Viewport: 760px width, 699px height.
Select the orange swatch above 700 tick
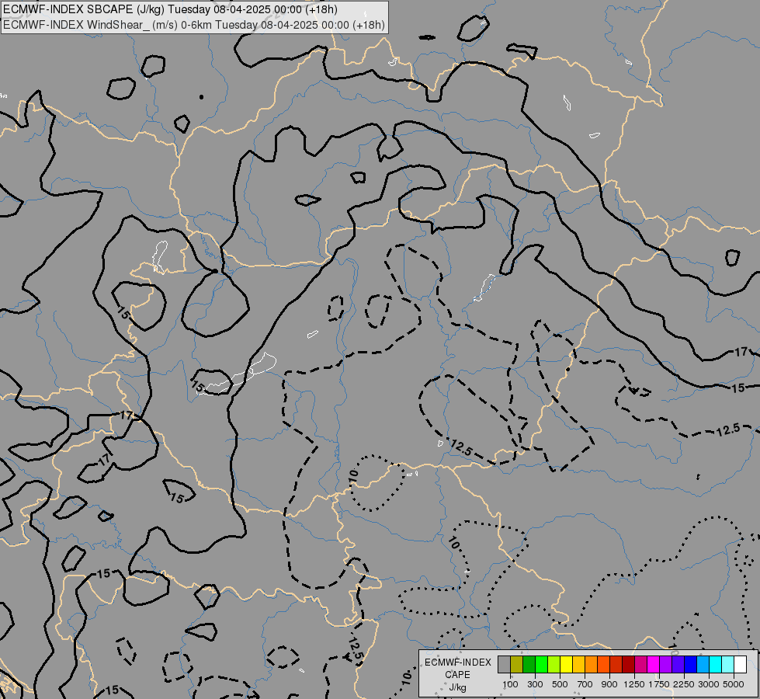click(591, 665)
